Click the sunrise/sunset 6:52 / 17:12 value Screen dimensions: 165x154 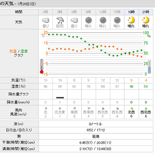coord(96,130)
